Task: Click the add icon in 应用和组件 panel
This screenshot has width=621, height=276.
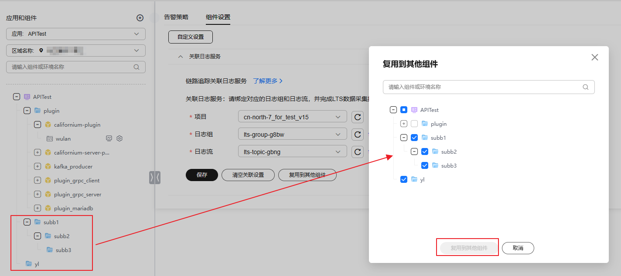Action: click(x=140, y=18)
